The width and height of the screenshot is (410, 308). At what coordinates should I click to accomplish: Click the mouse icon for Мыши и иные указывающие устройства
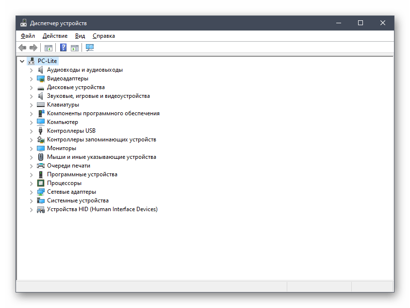click(41, 157)
